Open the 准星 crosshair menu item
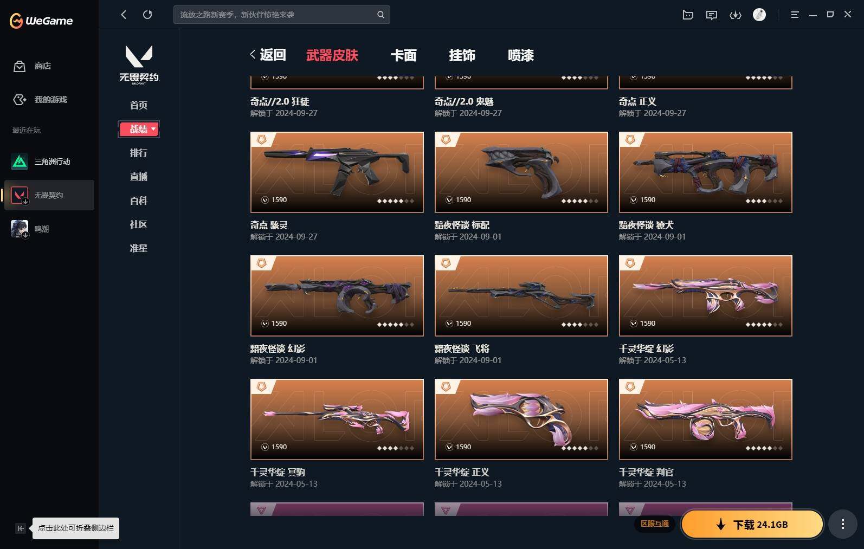 coord(139,248)
